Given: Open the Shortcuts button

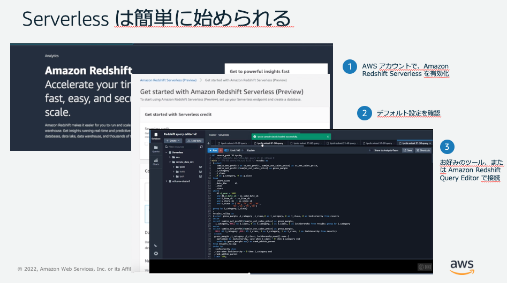Looking at the screenshot, I should tap(423, 150).
